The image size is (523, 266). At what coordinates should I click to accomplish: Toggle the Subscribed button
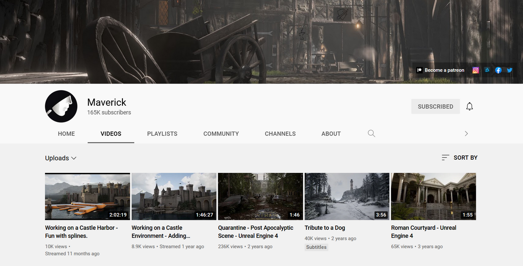pyautogui.click(x=435, y=106)
